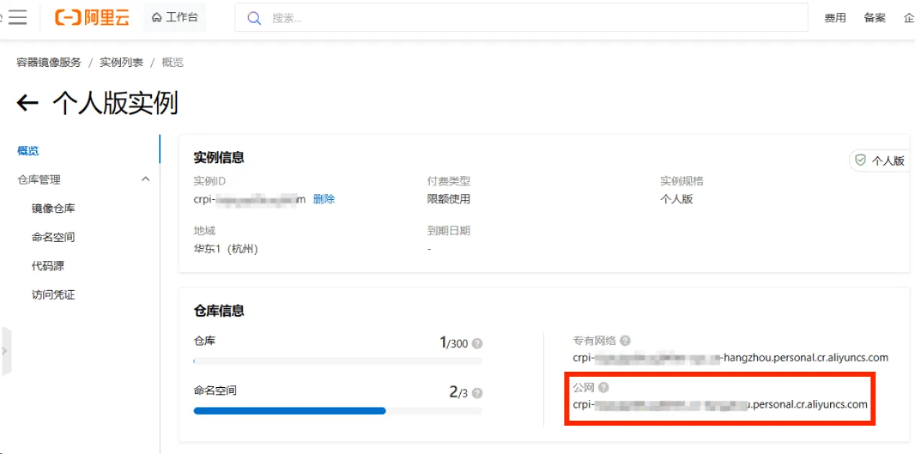915x454 pixels.
Task: Go to 容器镜像服务 breadcrumb
Action: click(x=49, y=63)
